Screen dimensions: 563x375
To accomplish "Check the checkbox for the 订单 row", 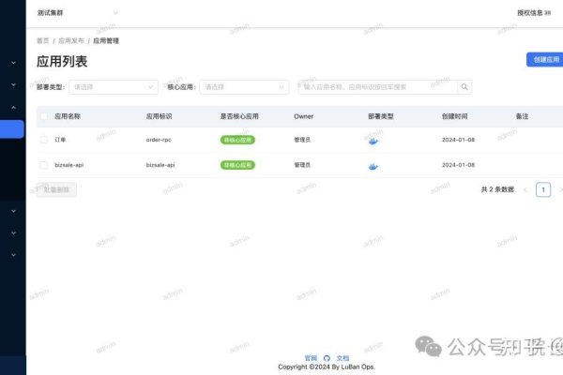I will click(x=44, y=140).
